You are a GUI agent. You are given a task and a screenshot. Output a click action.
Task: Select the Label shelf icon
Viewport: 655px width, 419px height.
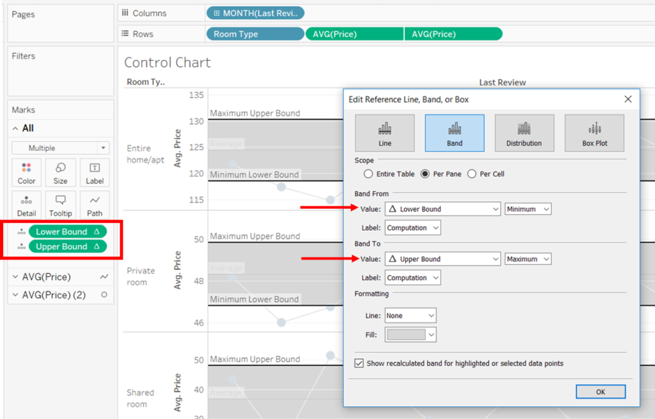coord(94,172)
